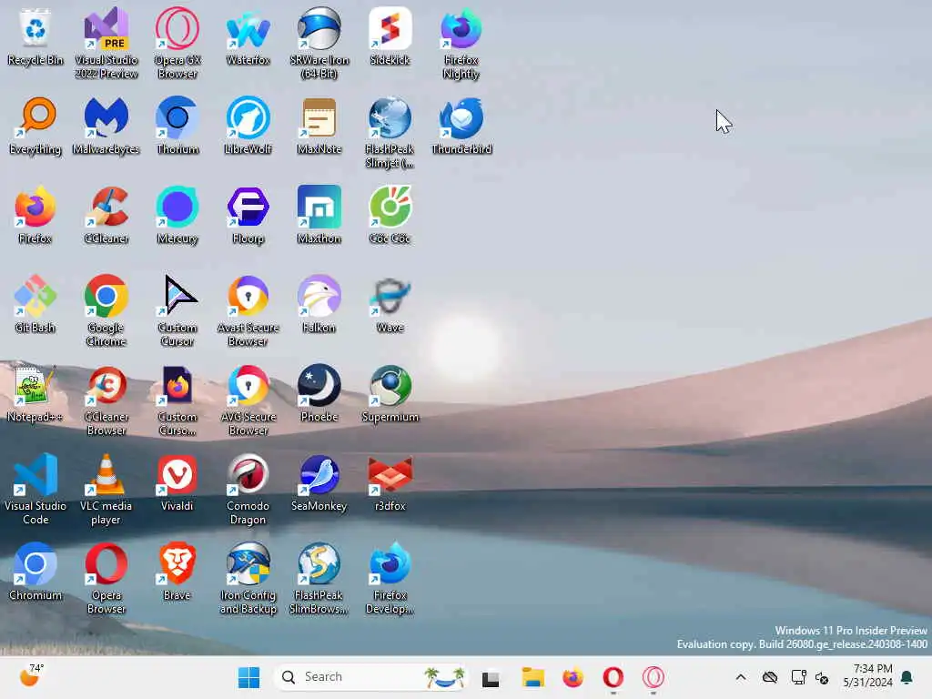Screen dimensions: 932x699
Task: Click the Custom Curso... Firefox add-on shortcut
Action: click(x=177, y=400)
